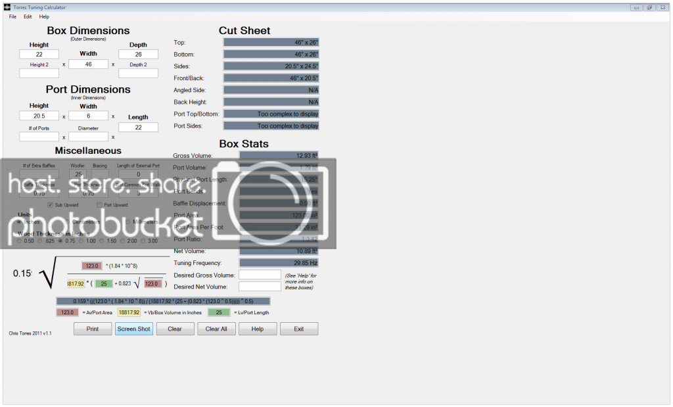Enable the Port Upward checkbox
Image resolution: width=673 pixels, height=407 pixels.
tap(99, 204)
